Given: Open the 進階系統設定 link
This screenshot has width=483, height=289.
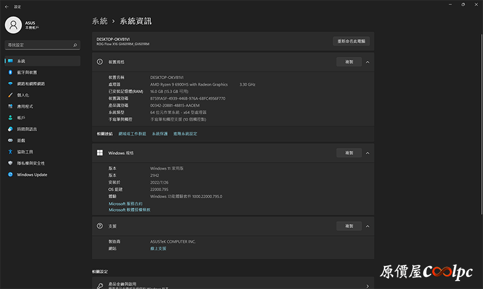Looking at the screenshot, I should click(x=185, y=134).
